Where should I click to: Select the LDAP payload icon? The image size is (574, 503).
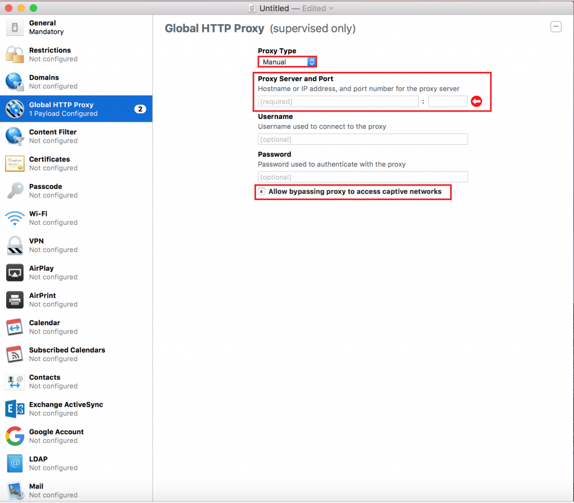click(15, 463)
